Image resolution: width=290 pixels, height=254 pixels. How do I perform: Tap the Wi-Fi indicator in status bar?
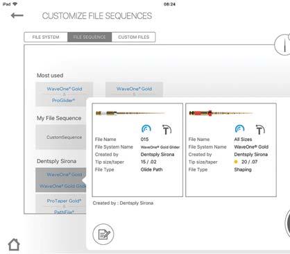(x=15, y=4)
